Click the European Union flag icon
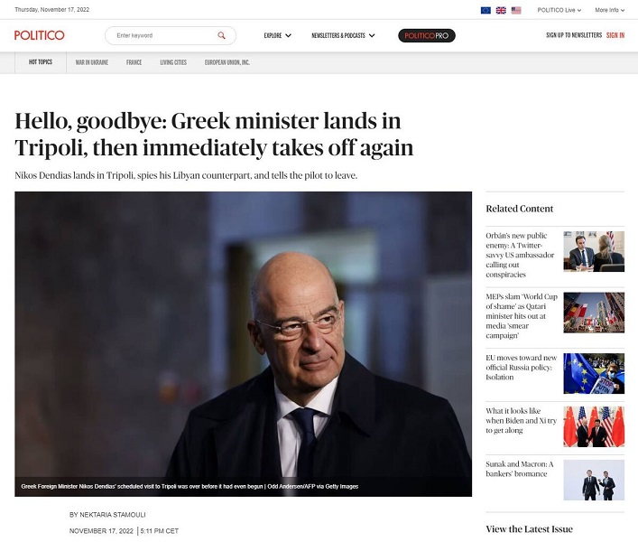This screenshot has width=638, height=542. pos(485,10)
